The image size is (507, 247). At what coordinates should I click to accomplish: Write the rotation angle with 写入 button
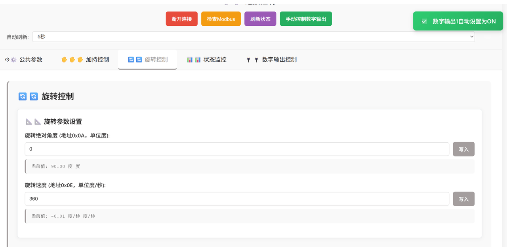point(463,149)
